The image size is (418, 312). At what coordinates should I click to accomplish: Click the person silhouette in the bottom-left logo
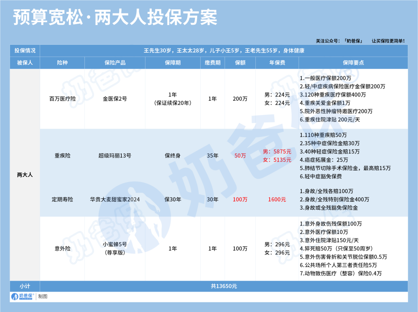(x=15, y=297)
